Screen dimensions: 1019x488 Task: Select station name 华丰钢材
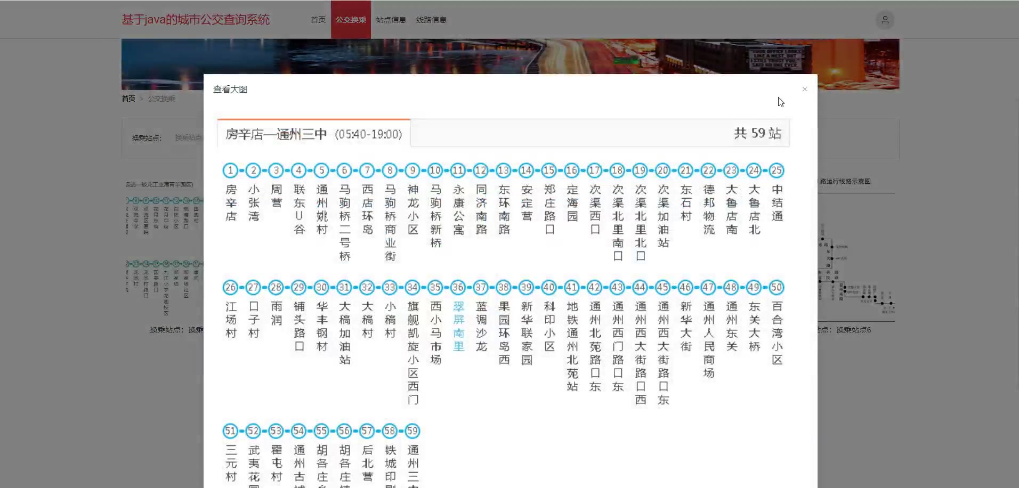coord(322,327)
